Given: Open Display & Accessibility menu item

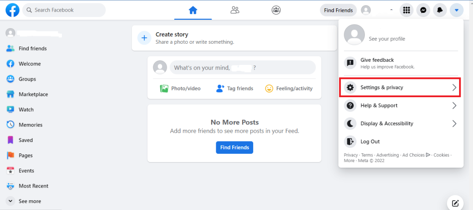Looking at the screenshot, I should (x=401, y=124).
